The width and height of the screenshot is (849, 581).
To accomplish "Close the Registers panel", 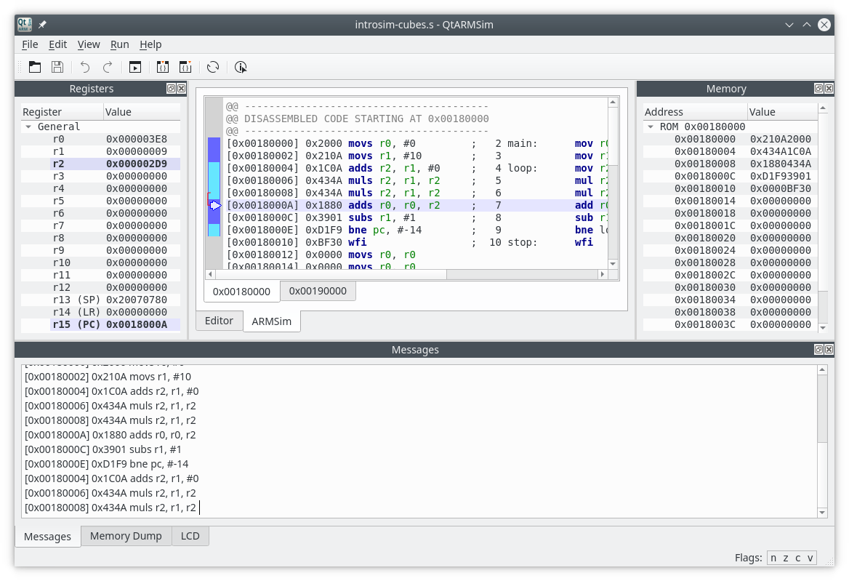I will (182, 88).
